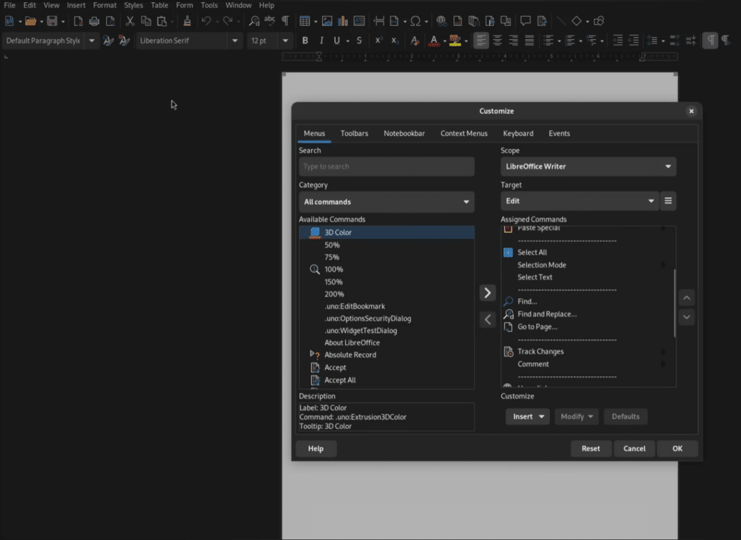Expand the Insert Table dropdown arrow
This screenshot has width=741, height=540.
click(x=316, y=22)
